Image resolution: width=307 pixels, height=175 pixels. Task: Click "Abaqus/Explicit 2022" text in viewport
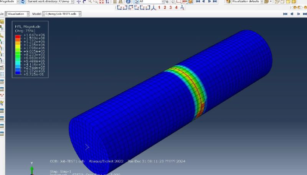tap(106, 161)
